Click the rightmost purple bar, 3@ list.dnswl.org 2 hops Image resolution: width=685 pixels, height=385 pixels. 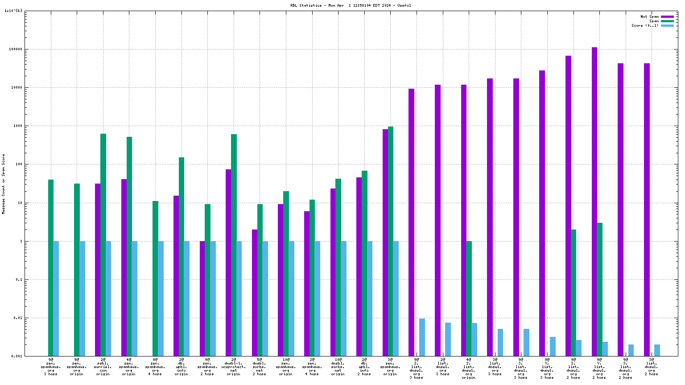(647, 209)
